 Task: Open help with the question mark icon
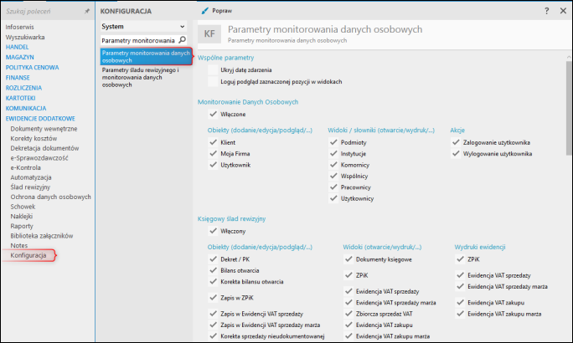545,11
